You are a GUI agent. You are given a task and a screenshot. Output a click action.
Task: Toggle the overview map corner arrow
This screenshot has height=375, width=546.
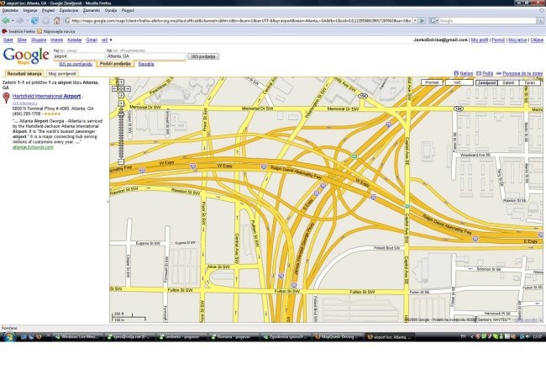click(540, 320)
